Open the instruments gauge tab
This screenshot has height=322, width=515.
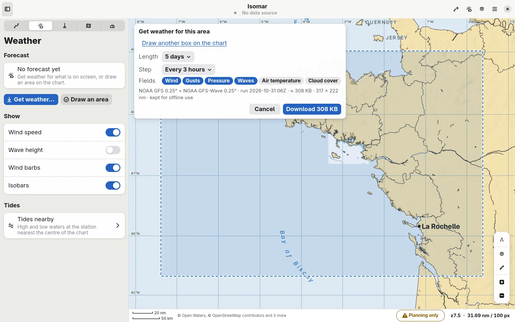(x=112, y=26)
